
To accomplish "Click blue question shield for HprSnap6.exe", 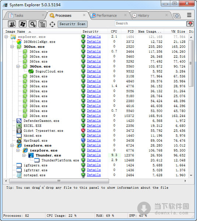I will (83, 140).
